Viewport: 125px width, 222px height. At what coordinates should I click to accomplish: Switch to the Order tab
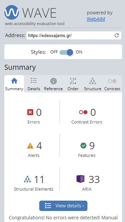coord(73,84)
